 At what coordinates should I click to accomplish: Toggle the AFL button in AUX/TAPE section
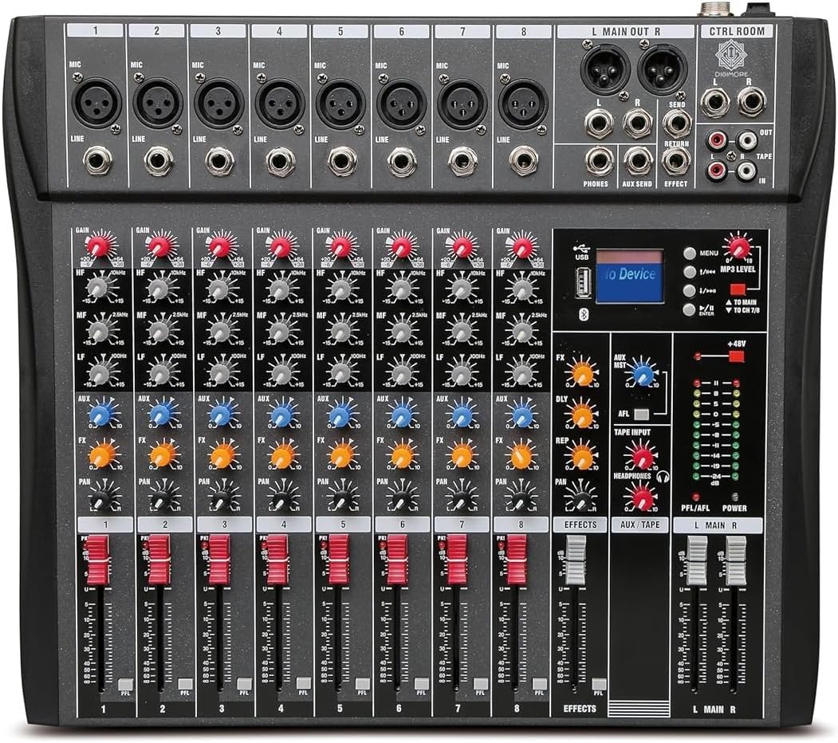tap(640, 414)
